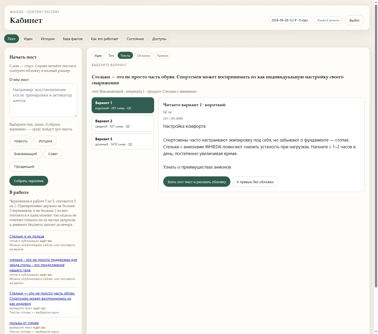Click the Собрать черновик button
The height and width of the screenshot is (334, 378).
29,181
